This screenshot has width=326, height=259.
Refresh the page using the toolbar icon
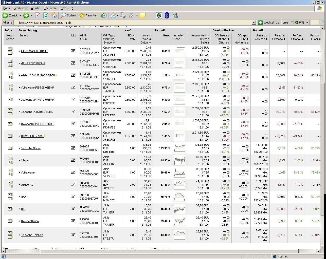coord(46,15)
